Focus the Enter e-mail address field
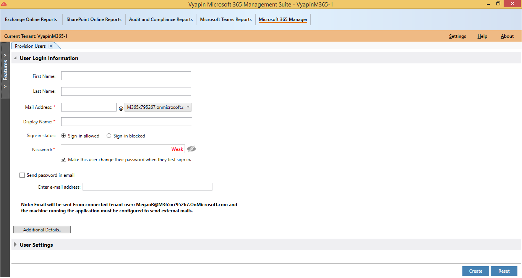 [x=148, y=187]
